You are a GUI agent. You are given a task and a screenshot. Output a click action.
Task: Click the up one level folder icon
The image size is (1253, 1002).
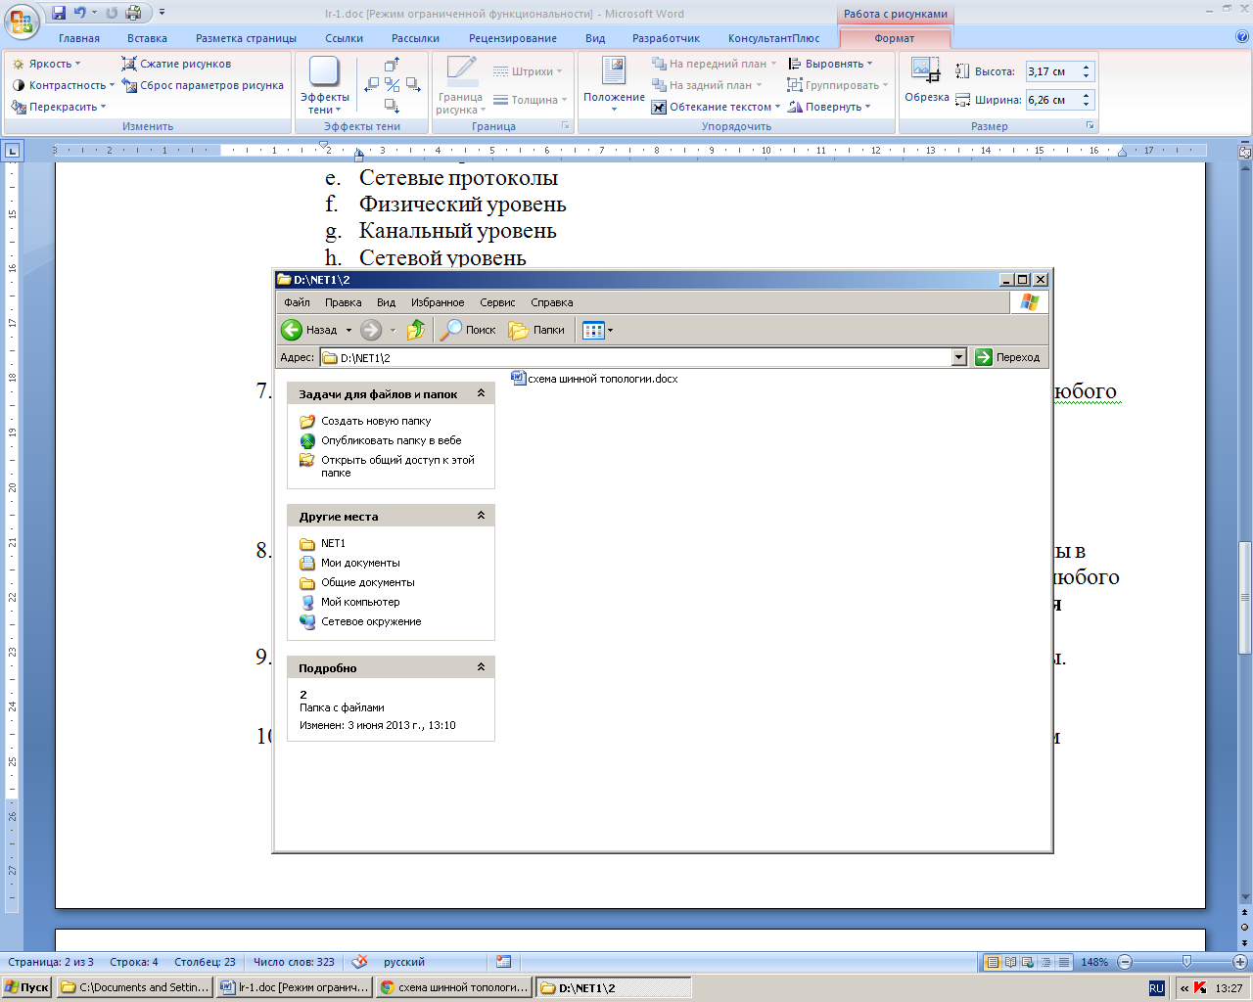[x=416, y=330]
